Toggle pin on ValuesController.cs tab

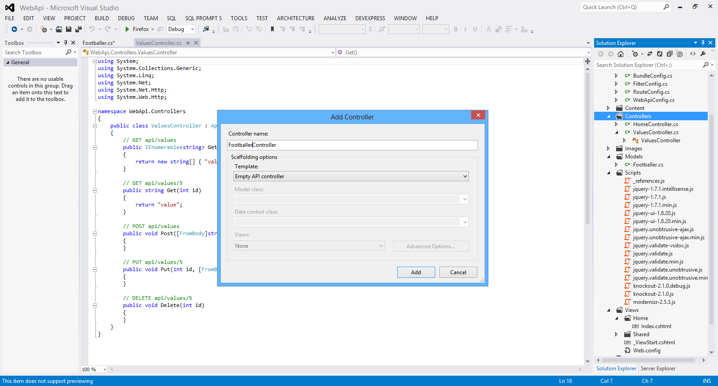(x=188, y=43)
